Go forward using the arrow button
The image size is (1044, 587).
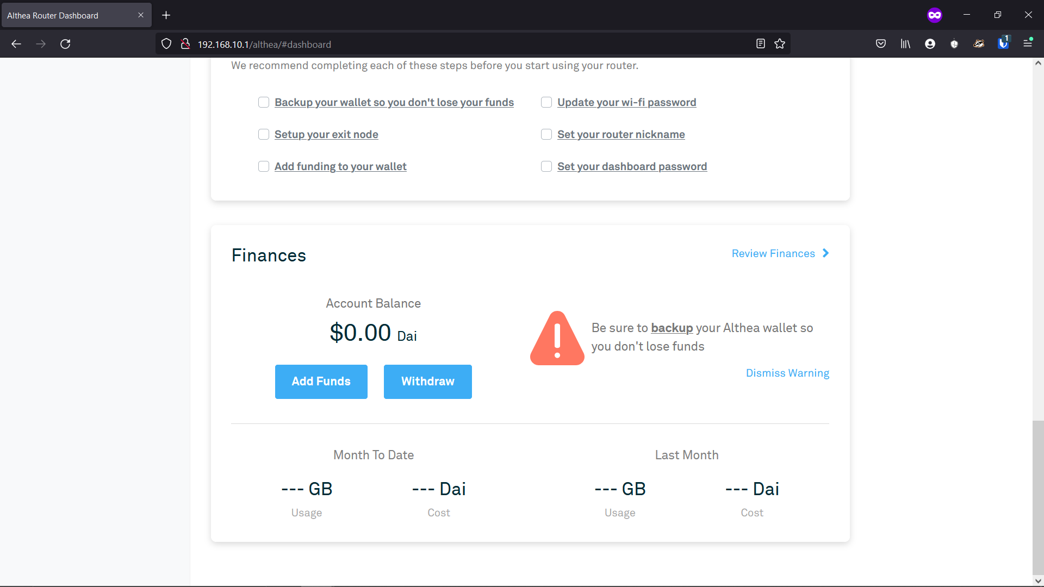[x=41, y=44]
